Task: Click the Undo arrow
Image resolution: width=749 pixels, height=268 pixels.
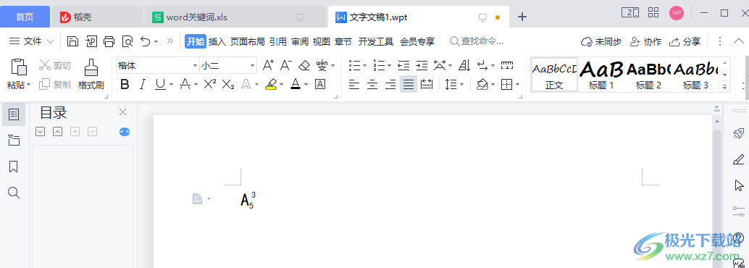Action: (x=146, y=41)
